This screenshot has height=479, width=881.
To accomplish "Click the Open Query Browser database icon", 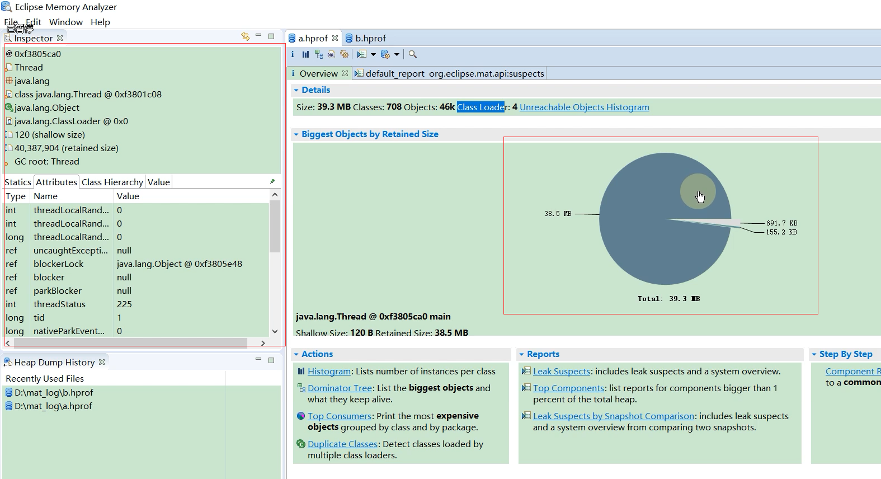I will coord(385,54).
